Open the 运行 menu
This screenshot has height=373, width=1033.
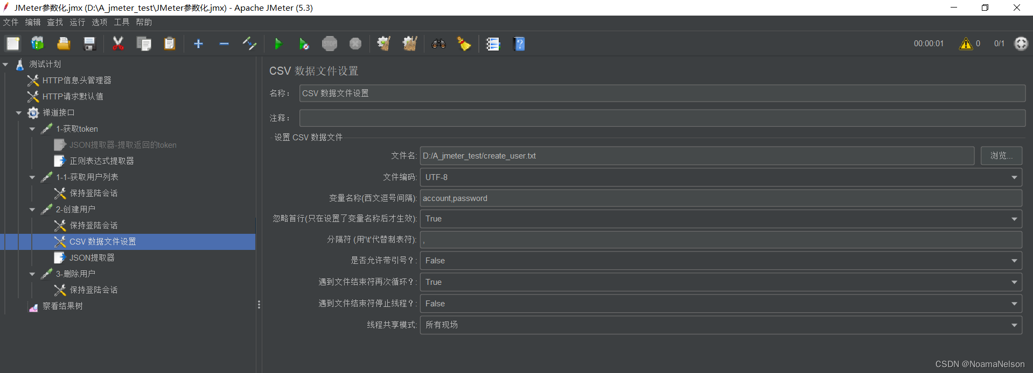(x=77, y=22)
